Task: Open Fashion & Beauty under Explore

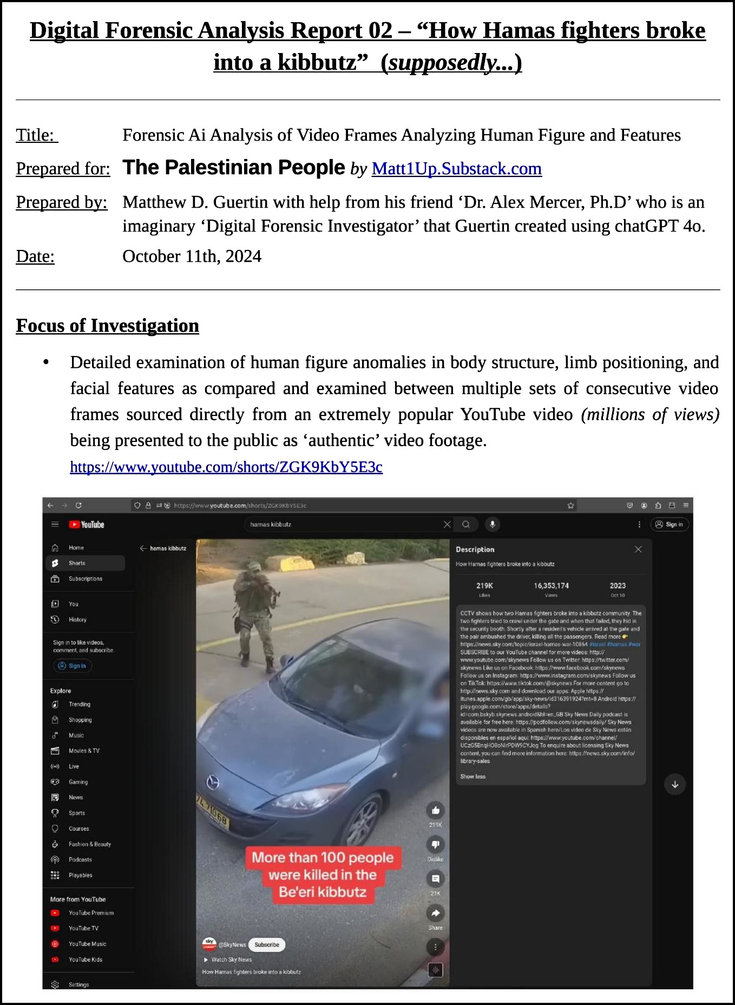Action: tap(86, 844)
